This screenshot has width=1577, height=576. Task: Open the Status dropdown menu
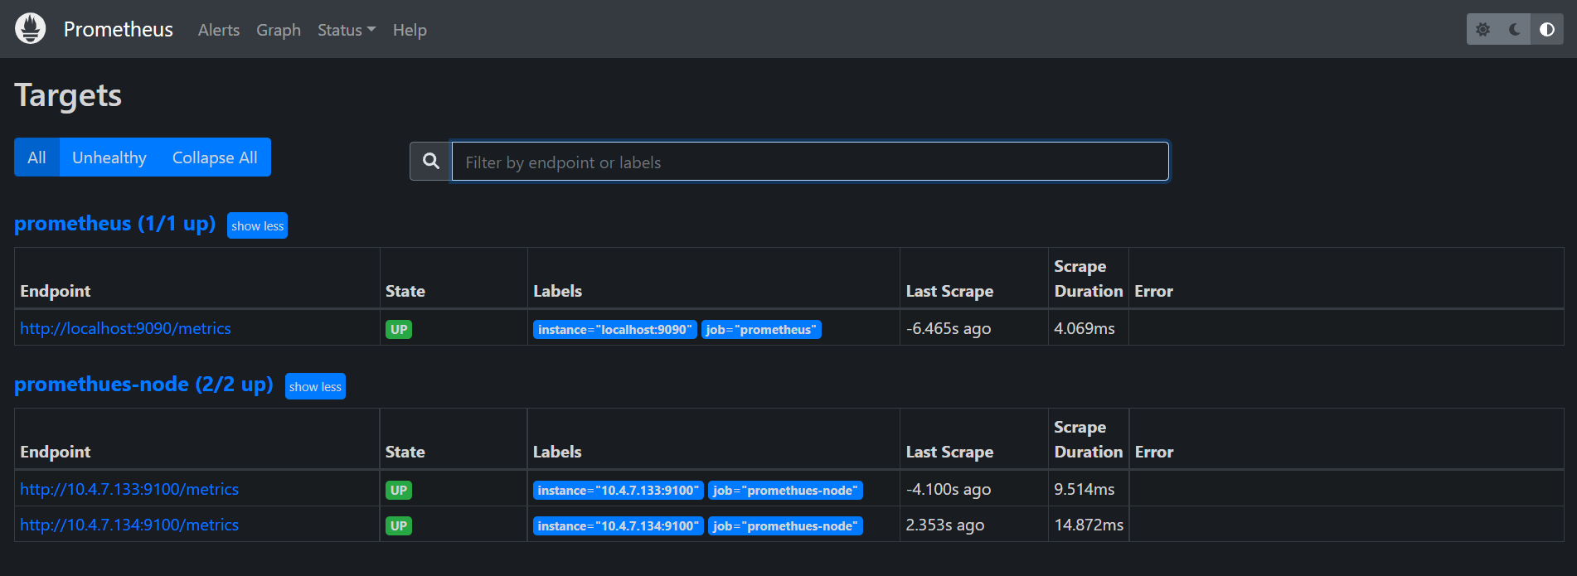[x=347, y=30]
